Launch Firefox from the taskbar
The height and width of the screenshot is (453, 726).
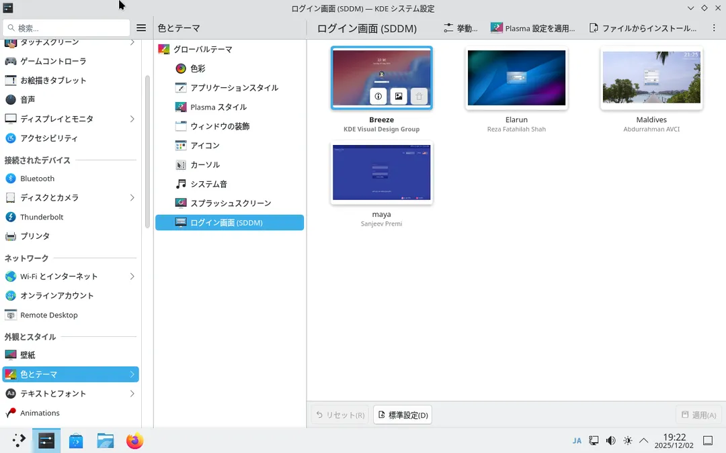(x=134, y=440)
